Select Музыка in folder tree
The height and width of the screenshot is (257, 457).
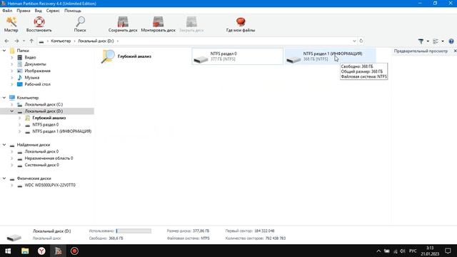pyautogui.click(x=31, y=78)
